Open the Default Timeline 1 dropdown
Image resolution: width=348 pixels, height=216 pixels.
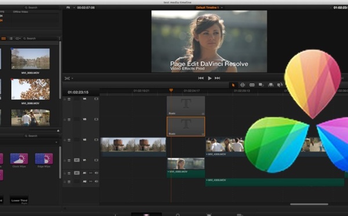(x=209, y=8)
